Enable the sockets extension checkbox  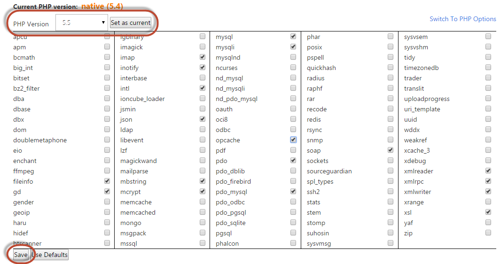(391, 160)
